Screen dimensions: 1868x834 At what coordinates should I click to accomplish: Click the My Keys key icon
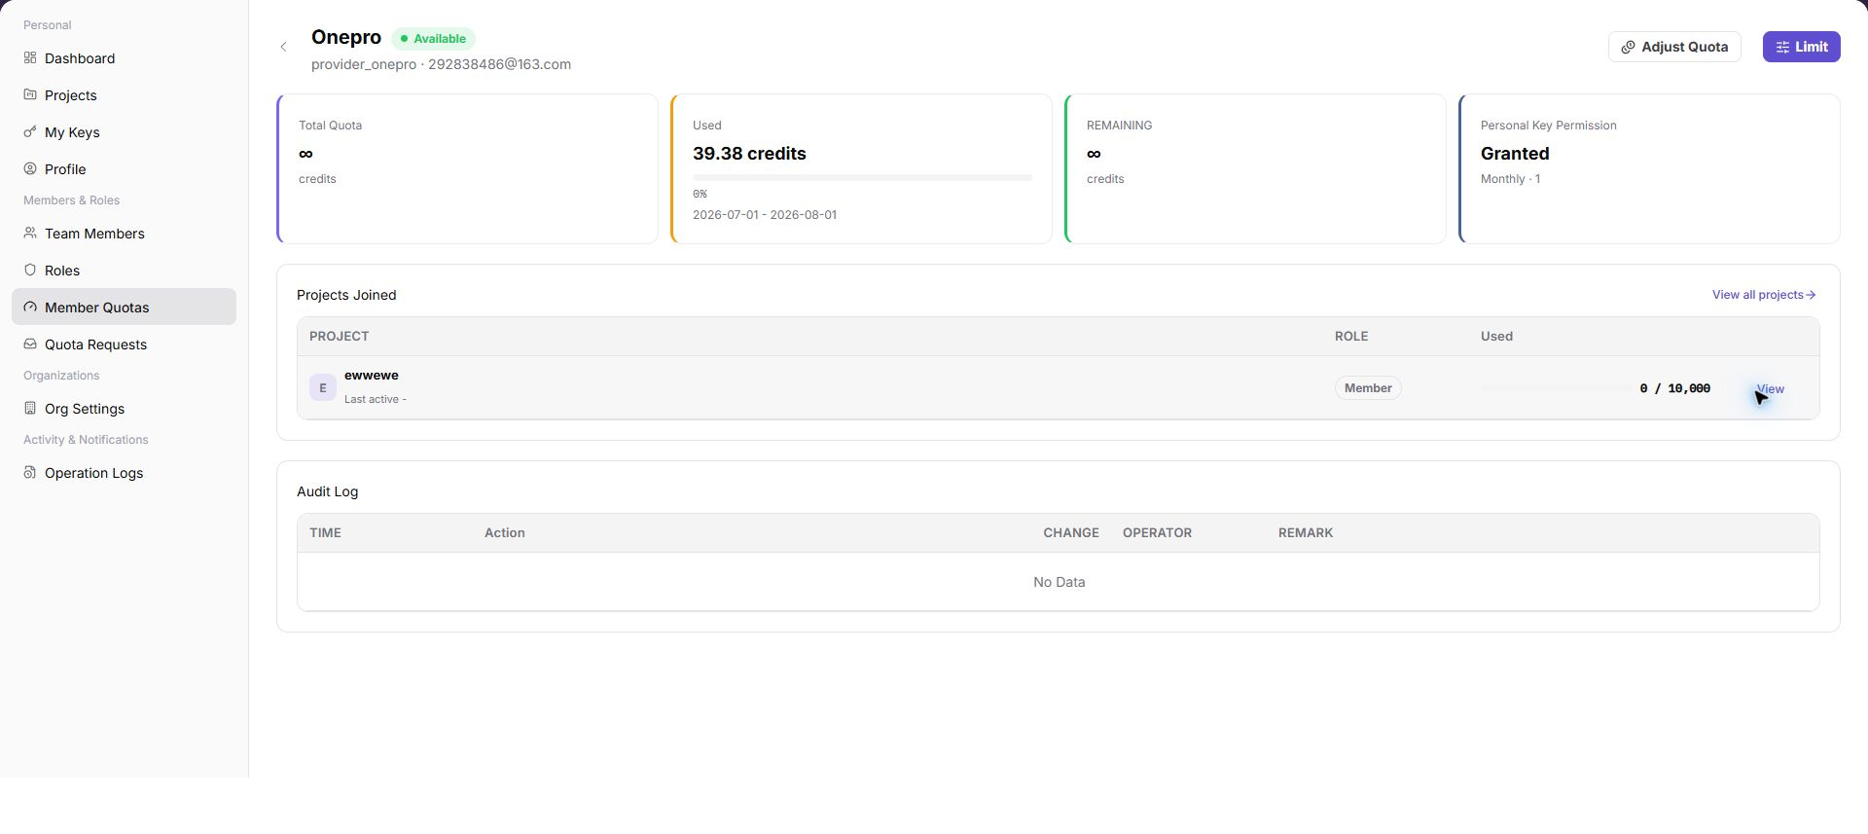point(30,132)
